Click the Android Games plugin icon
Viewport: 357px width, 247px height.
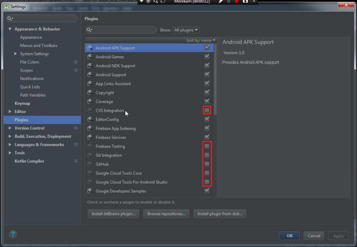tap(90, 57)
